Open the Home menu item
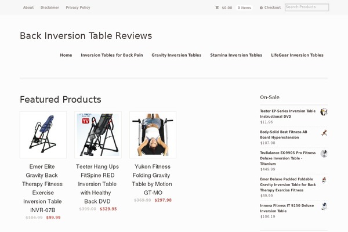This screenshot has width=348, height=232. point(66,55)
